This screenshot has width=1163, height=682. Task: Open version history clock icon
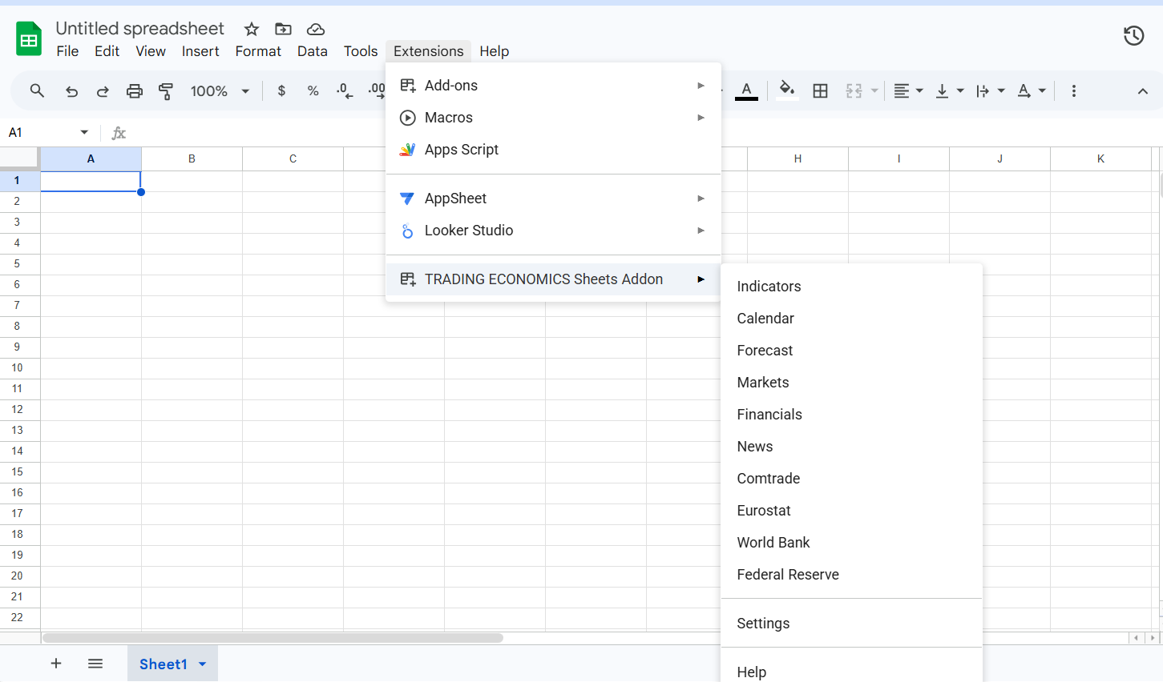(x=1133, y=35)
